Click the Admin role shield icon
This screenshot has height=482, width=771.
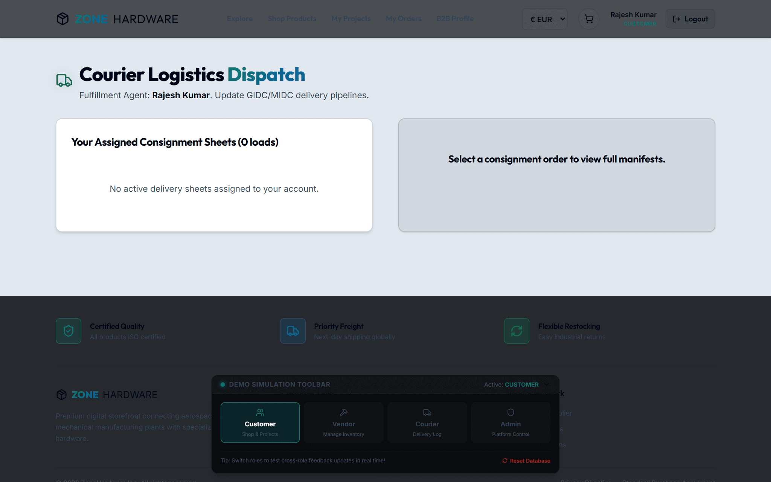coord(510,412)
